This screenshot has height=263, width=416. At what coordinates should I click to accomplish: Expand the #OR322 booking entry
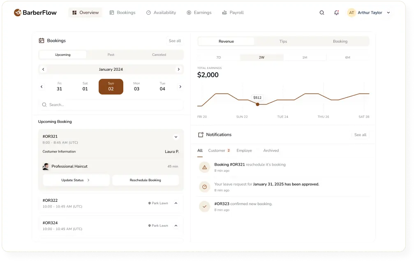point(176,203)
